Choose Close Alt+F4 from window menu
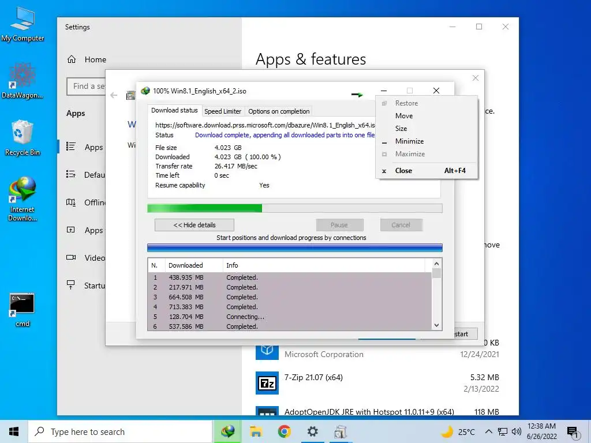Screen dimensions: 591x443 [427, 171]
